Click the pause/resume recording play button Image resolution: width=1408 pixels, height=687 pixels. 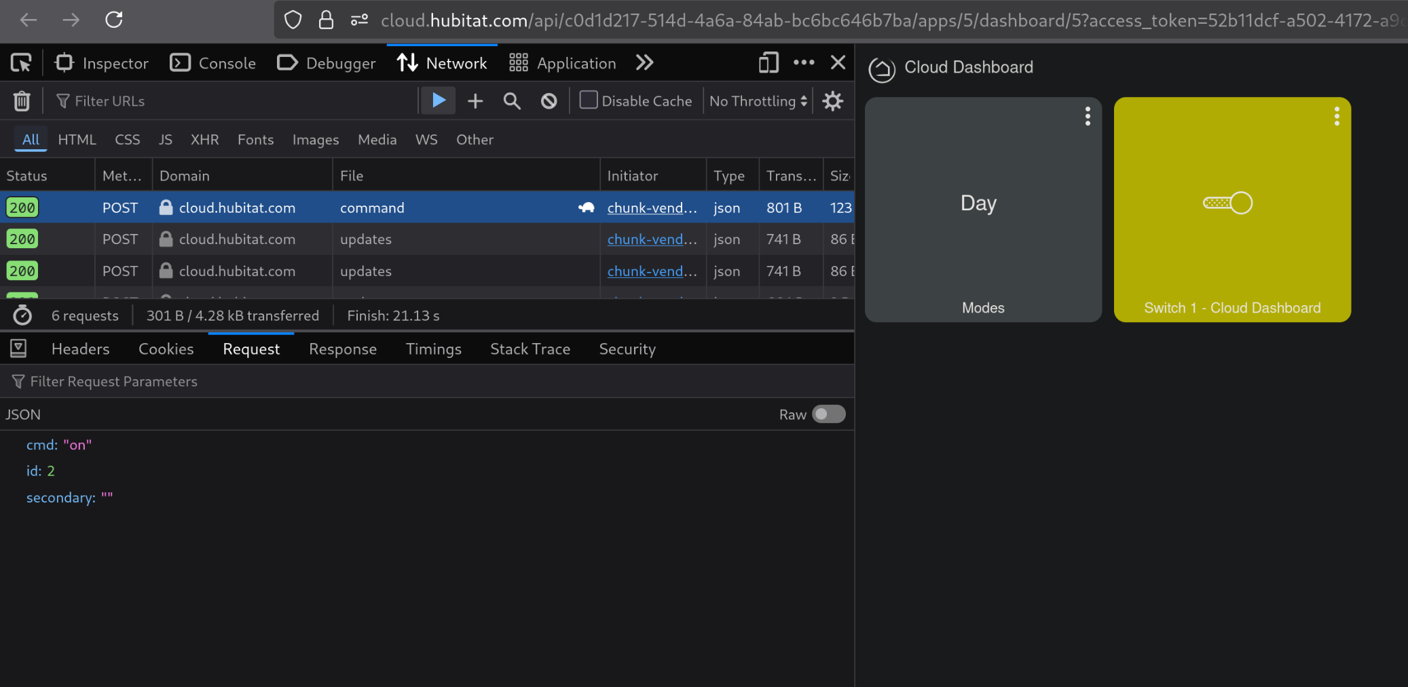(439, 101)
